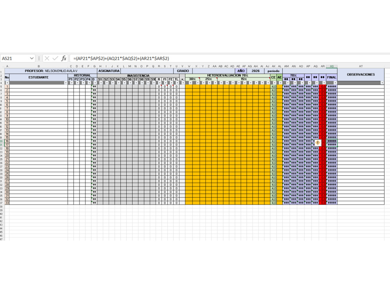Open the FINAL column filter dropdown
The image size is (390, 293).
335,83
